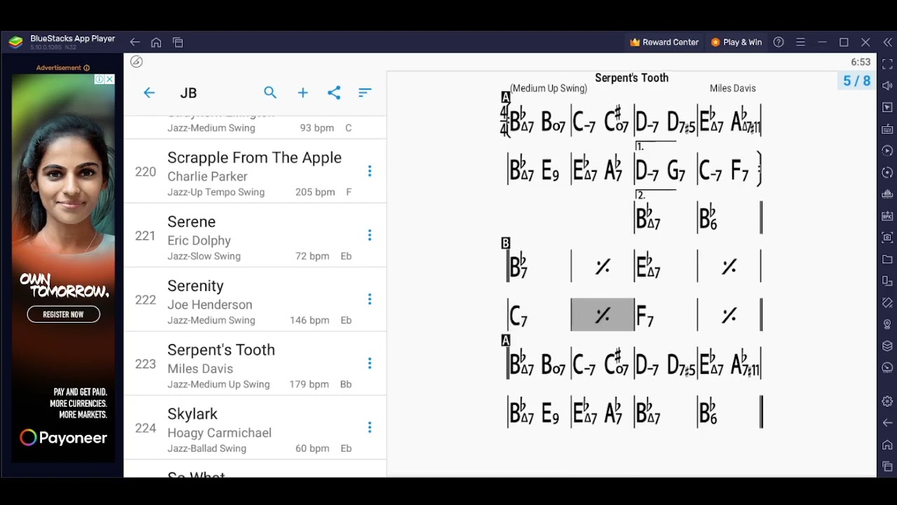
Task: Open BlueStacks settings gear
Action: [887, 401]
